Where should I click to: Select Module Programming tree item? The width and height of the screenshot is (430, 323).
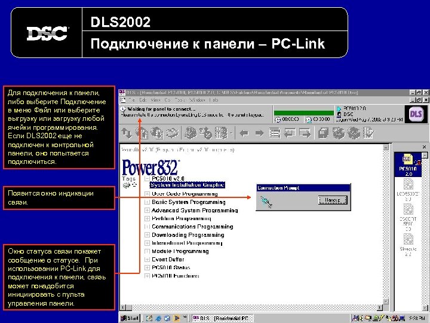[180, 251]
